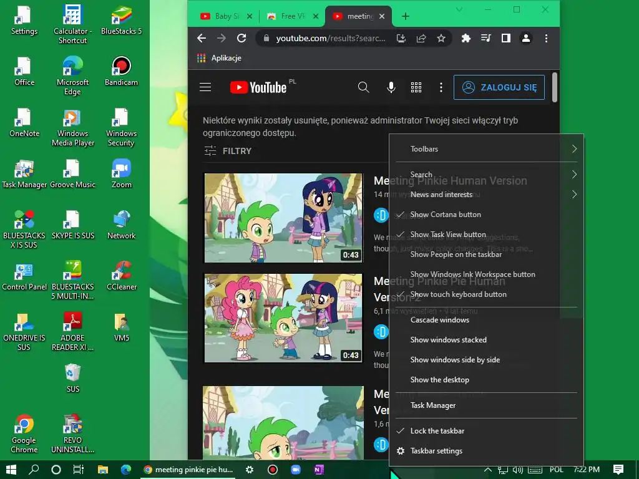Image resolution: width=639 pixels, height=479 pixels.
Task: Select the Task Manager desktop icon
Action: (x=24, y=175)
